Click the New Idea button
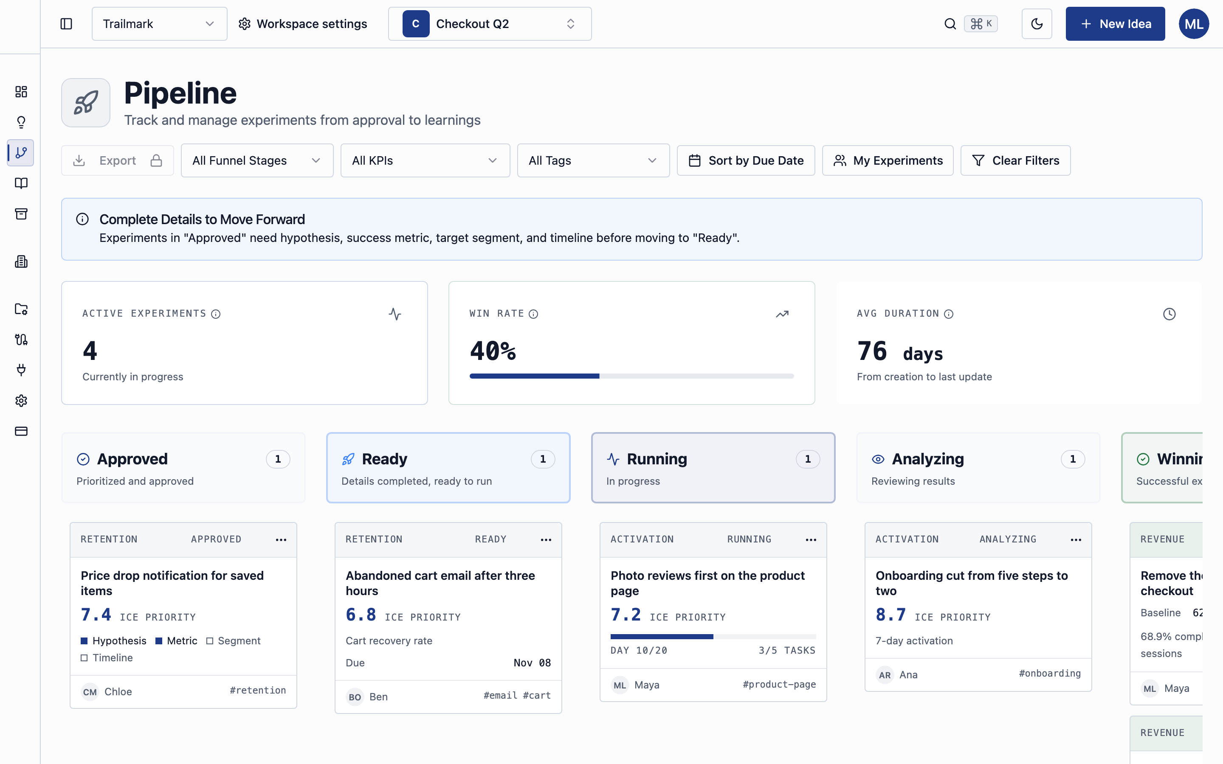The height and width of the screenshot is (764, 1223). pos(1115,24)
